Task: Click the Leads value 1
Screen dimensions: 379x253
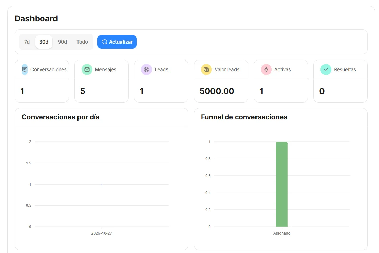Action: click(x=142, y=91)
